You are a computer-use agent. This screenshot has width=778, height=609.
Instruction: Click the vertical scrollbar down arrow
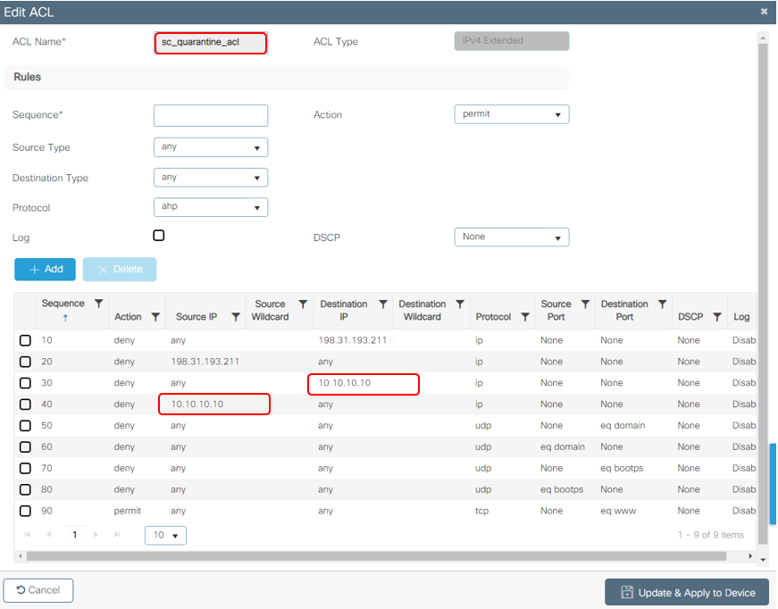point(763,559)
